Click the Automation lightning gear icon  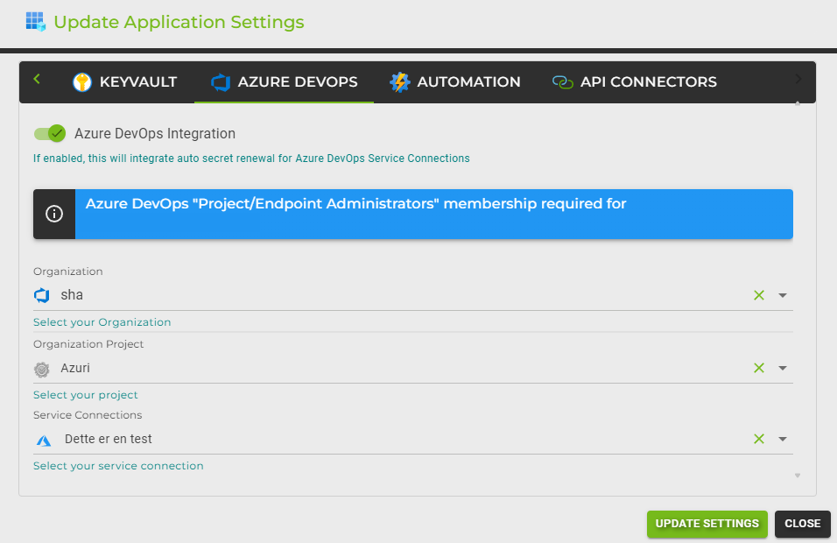(x=400, y=82)
